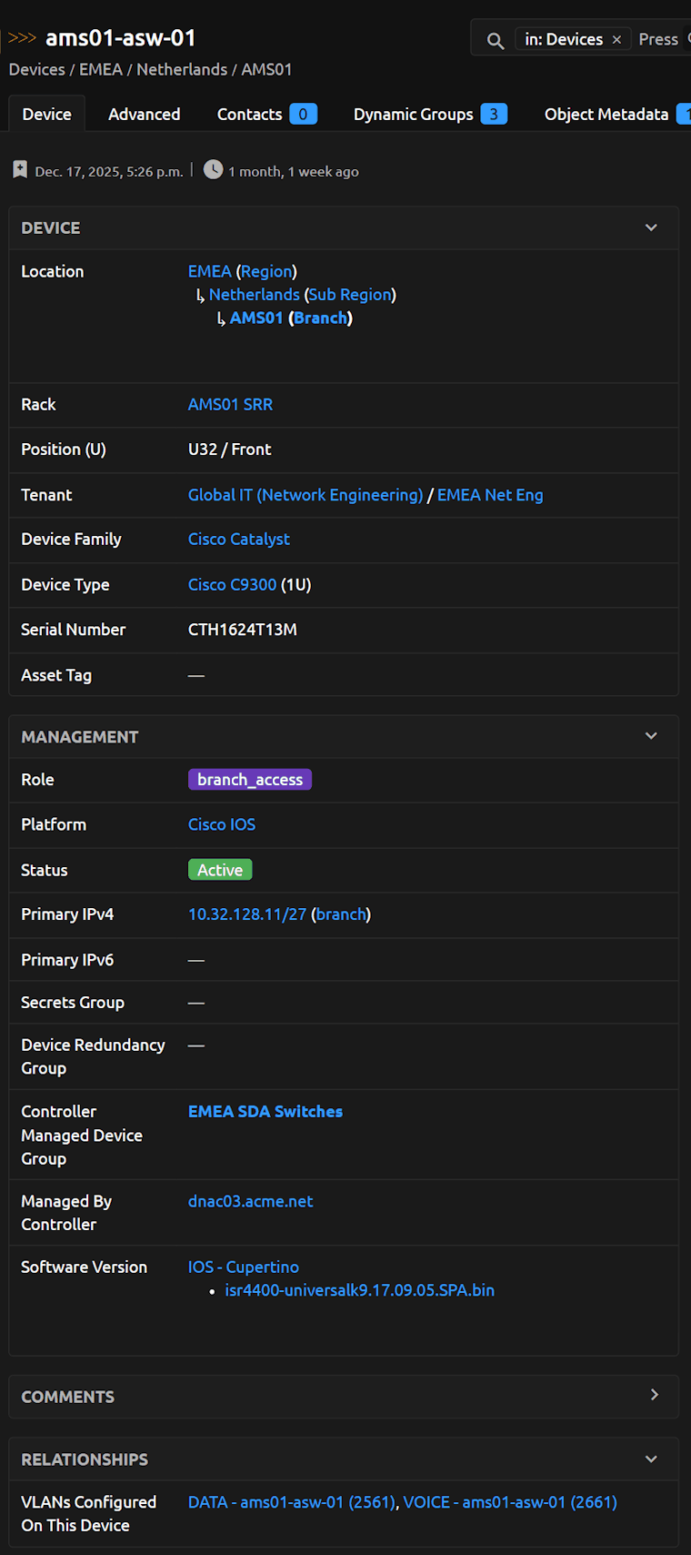Click the Nautobot arrows logo icon
691x1555 pixels.
coord(22,38)
